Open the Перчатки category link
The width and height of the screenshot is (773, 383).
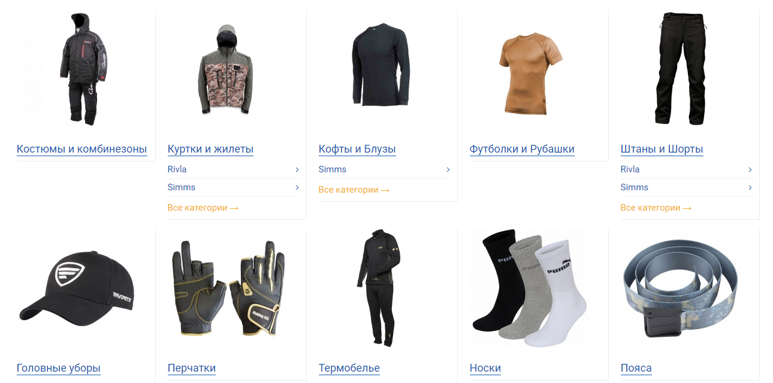pos(192,368)
